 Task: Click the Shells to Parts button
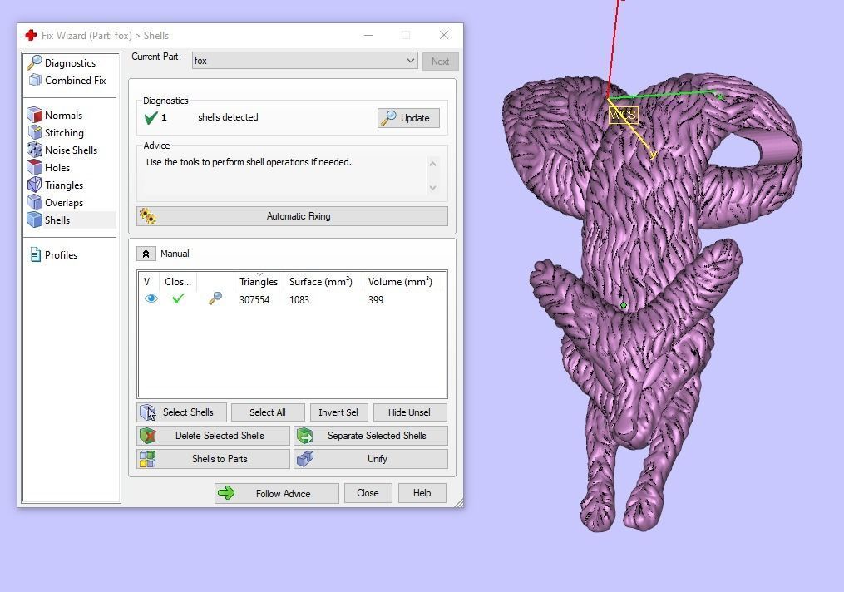213,458
